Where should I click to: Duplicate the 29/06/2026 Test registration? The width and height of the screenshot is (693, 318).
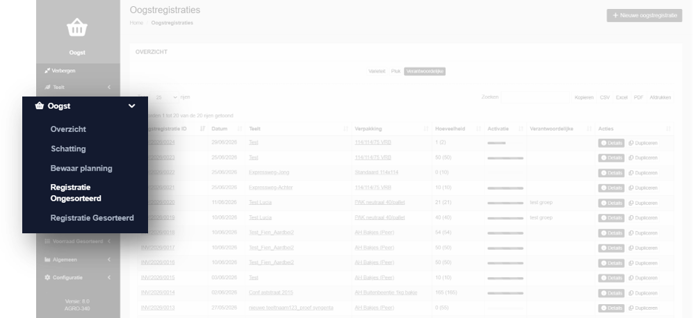coord(643,143)
